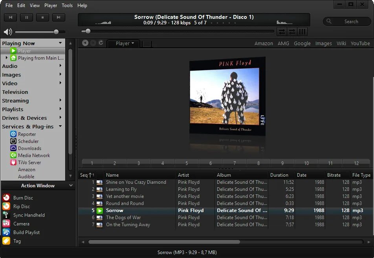Expand Playing from Main Library node
Image resolution: width=374 pixels, height=258 pixels.
coord(7,58)
